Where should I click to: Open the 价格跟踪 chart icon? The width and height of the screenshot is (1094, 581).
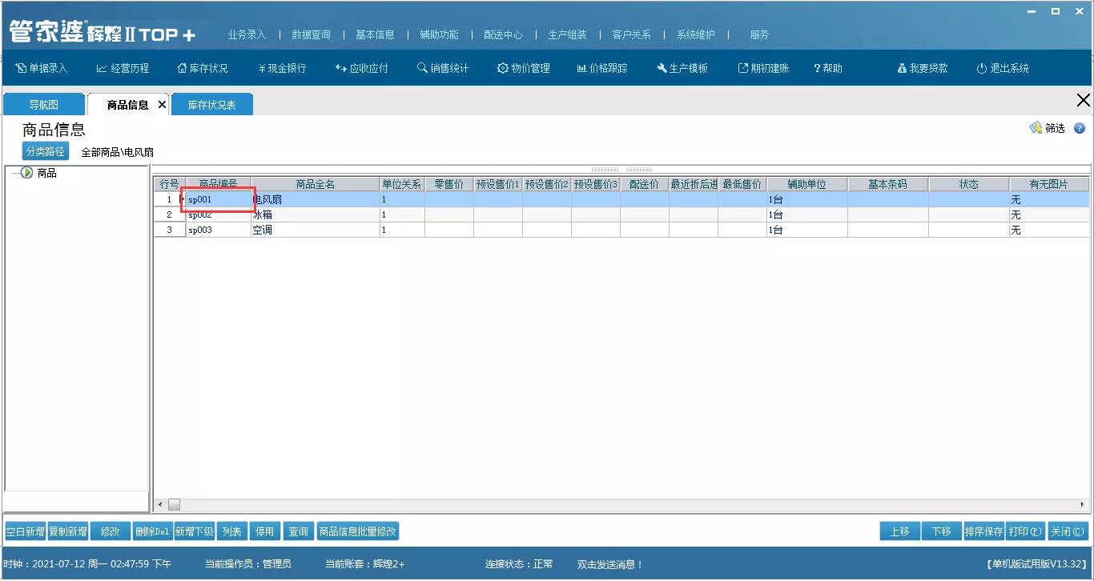[602, 68]
